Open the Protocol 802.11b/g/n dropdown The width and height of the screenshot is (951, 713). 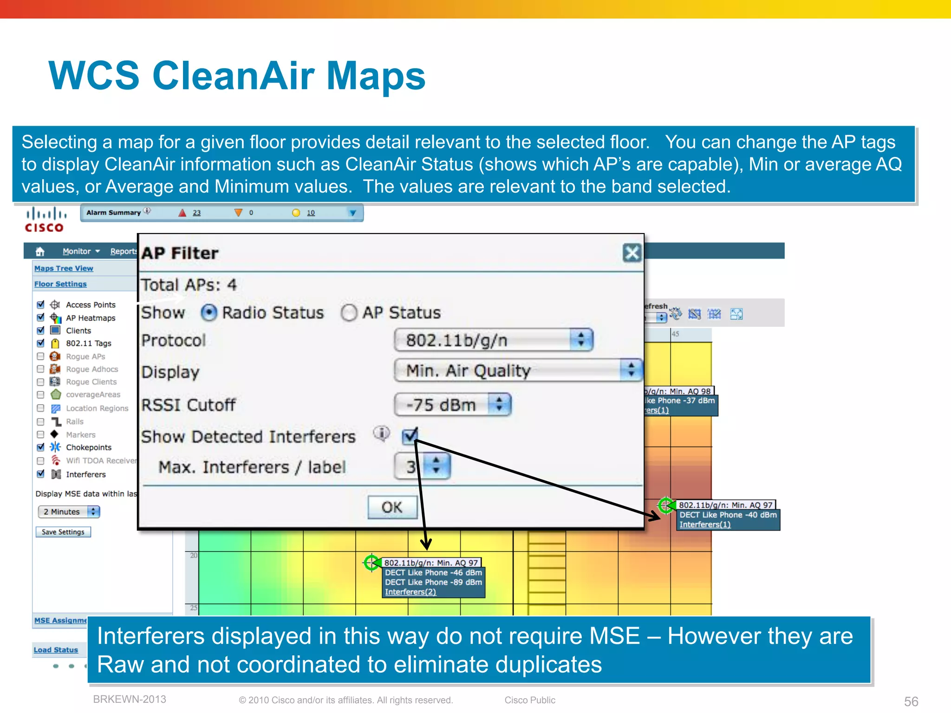pyautogui.click(x=493, y=340)
